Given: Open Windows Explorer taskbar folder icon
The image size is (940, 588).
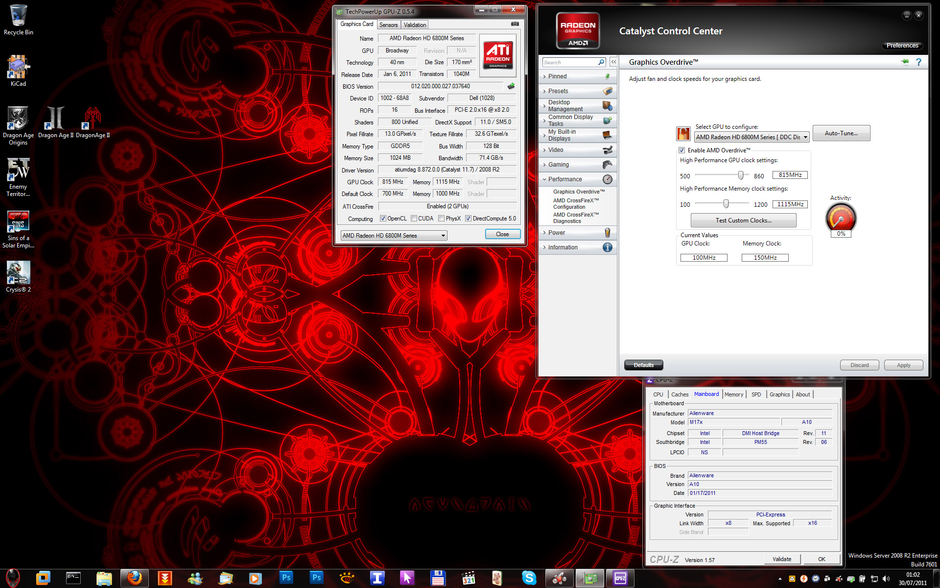Looking at the screenshot, I should click(104, 578).
